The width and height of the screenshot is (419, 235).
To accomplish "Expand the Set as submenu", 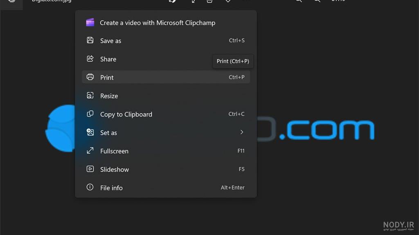I will [x=166, y=132].
